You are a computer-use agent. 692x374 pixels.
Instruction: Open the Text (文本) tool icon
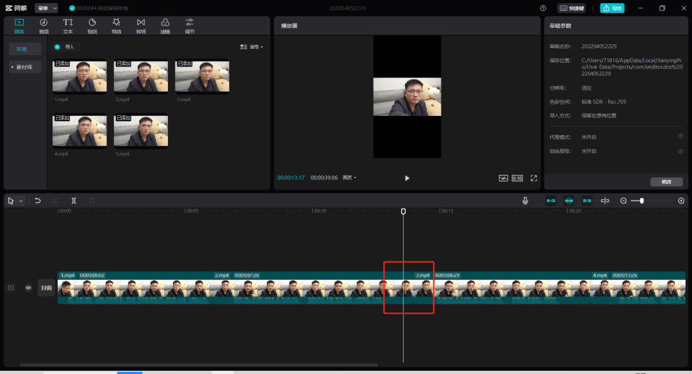pyautogui.click(x=67, y=26)
